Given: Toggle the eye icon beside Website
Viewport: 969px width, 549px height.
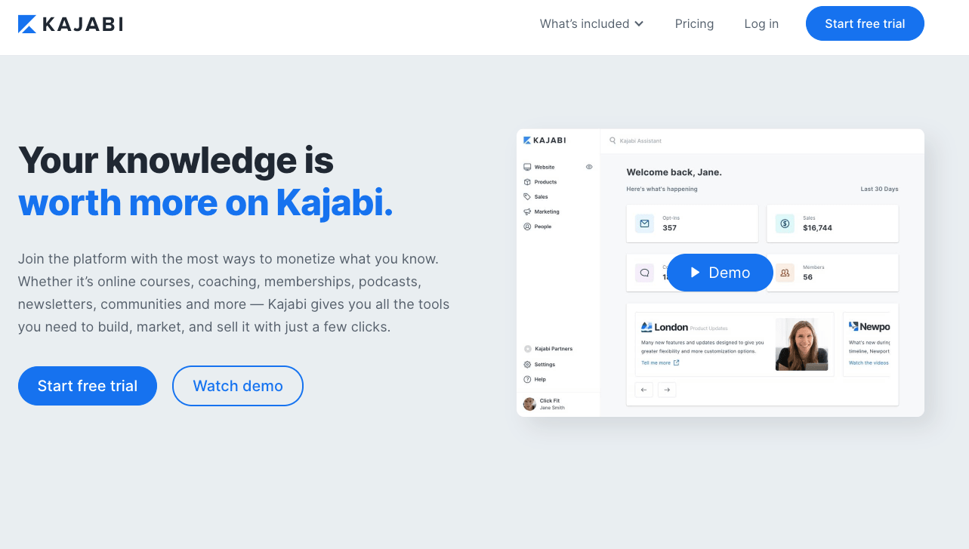Looking at the screenshot, I should [589, 167].
